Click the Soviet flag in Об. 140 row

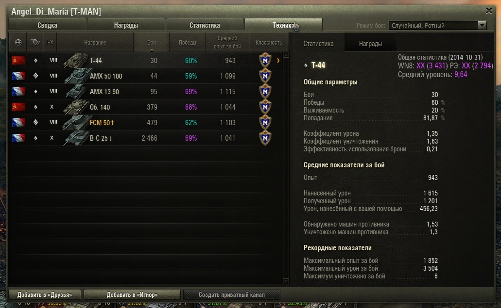coord(18,107)
